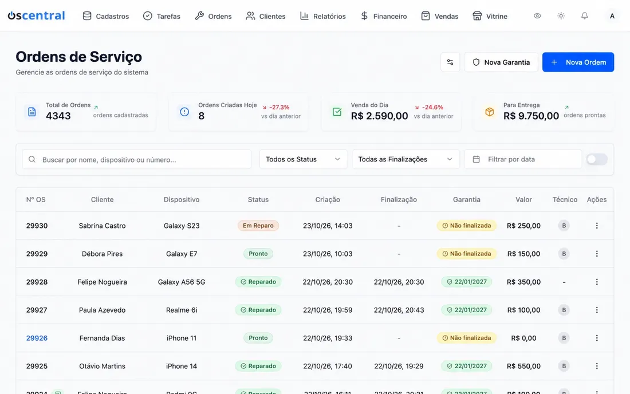Viewport: 630px width, 394px height.
Task: Click the oscentral logo
Action: pyautogui.click(x=36, y=15)
